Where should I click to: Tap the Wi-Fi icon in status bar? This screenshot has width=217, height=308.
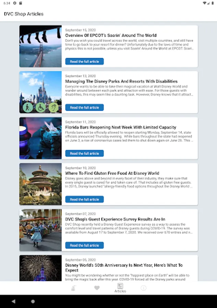[x=205, y=3]
